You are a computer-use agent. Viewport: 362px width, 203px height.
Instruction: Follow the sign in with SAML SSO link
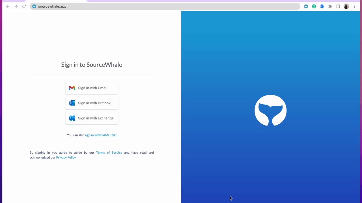coord(101,135)
